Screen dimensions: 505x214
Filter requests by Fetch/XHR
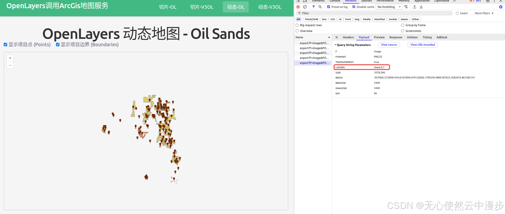(312, 19)
